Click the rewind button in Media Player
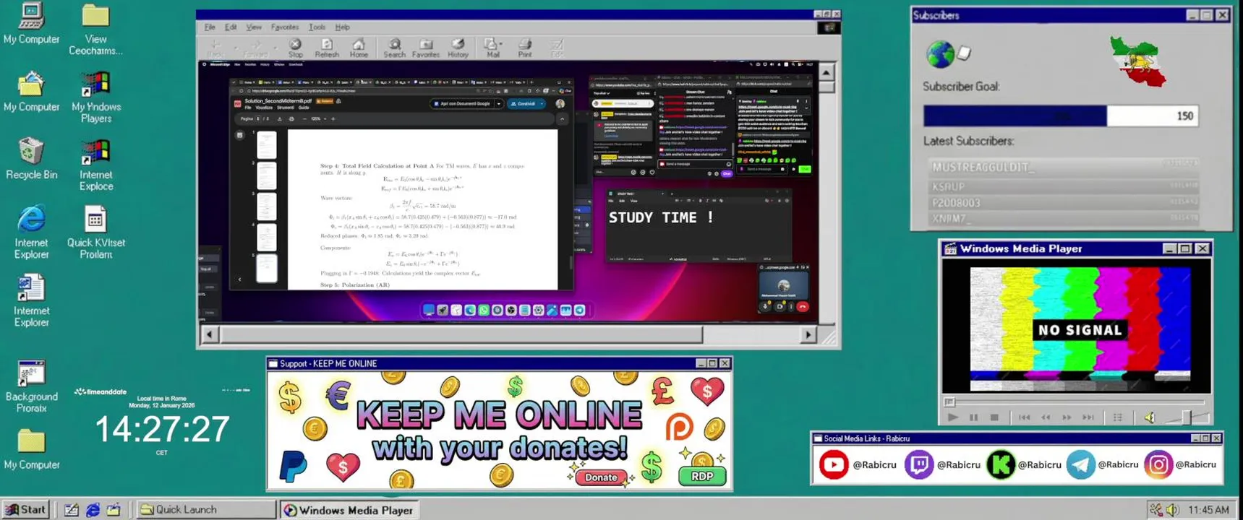Viewport: 1243px width, 520px height. (x=1046, y=417)
